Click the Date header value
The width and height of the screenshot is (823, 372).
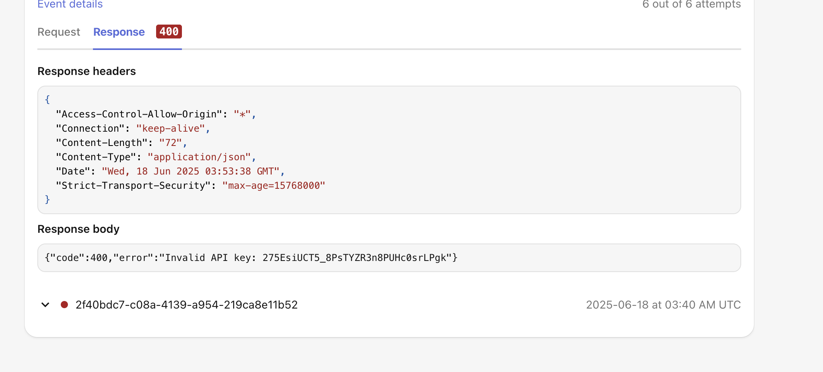point(191,171)
